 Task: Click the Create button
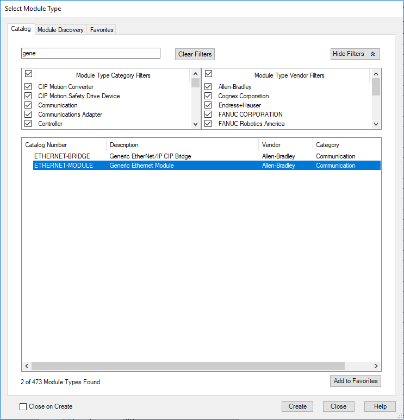click(x=297, y=406)
